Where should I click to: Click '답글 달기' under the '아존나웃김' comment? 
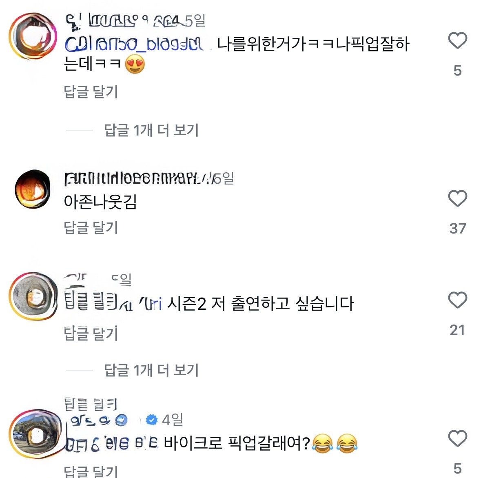point(91,228)
